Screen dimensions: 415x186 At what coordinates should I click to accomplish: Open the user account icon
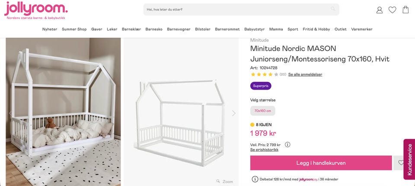[379, 10]
